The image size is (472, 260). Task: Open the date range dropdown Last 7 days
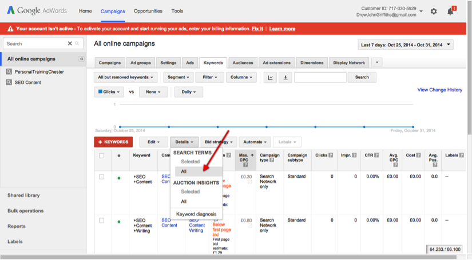pos(406,45)
